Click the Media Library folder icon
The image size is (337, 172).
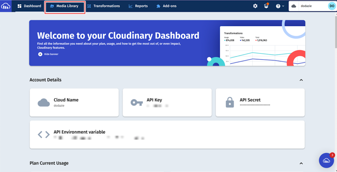click(52, 6)
